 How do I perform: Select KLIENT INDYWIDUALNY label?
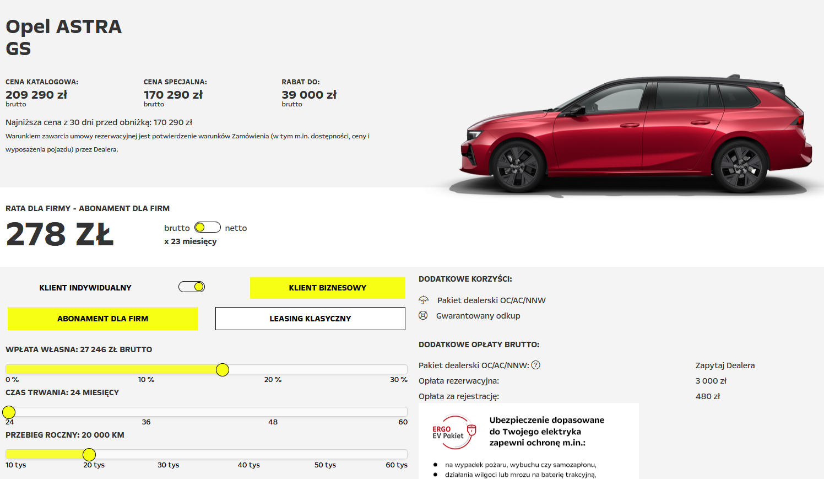pyautogui.click(x=85, y=288)
